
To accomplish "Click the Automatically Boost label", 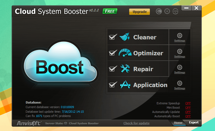I will 167,116.
